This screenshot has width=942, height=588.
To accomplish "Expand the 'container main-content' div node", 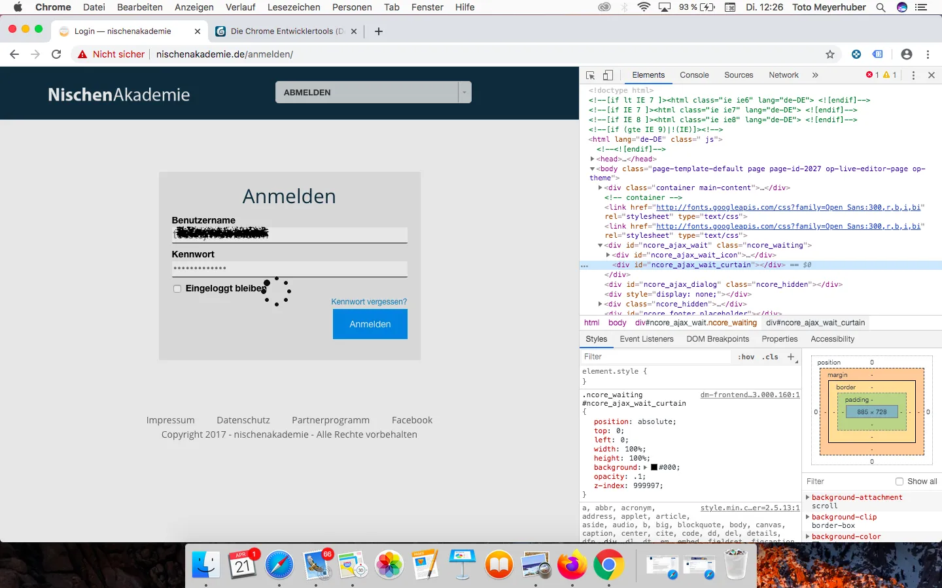I will click(601, 188).
